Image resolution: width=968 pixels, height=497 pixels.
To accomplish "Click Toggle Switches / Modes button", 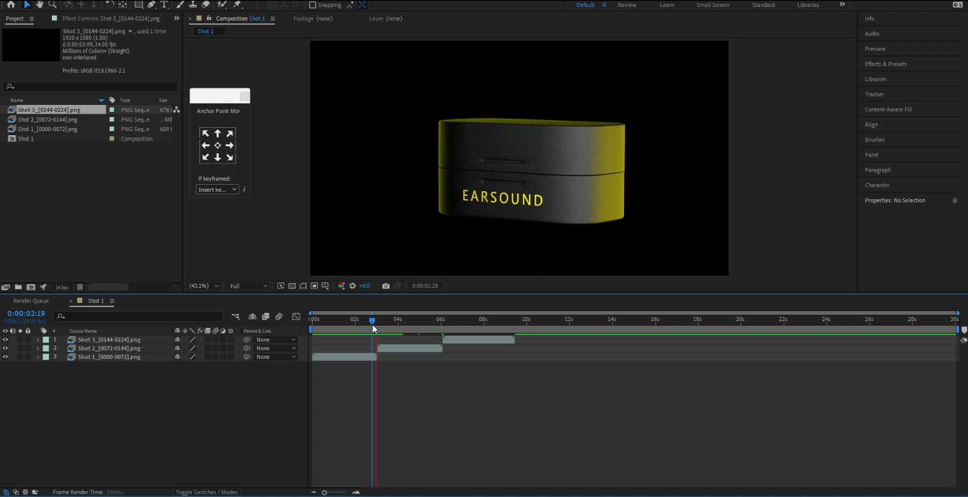I will [x=206, y=492].
